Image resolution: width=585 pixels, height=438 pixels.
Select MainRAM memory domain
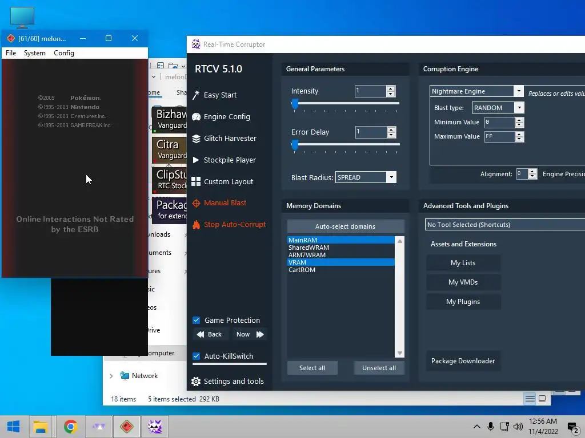(340, 240)
